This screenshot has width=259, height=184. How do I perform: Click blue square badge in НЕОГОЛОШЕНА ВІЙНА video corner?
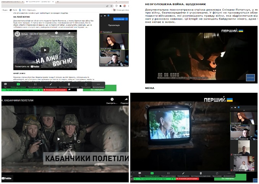pos(250,77)
